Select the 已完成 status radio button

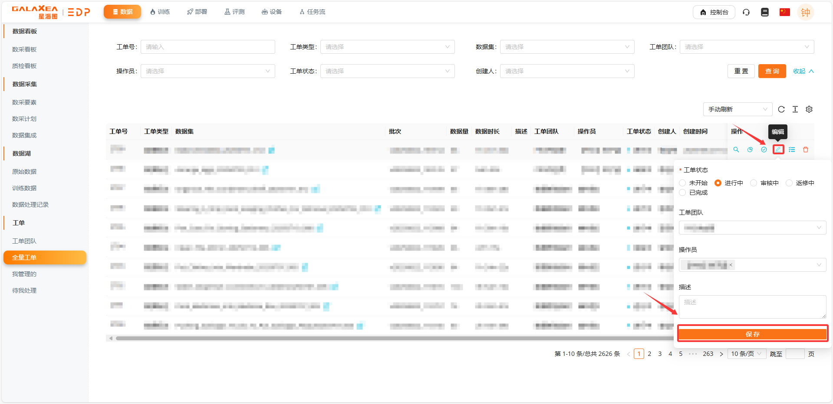tap(683, 192)
